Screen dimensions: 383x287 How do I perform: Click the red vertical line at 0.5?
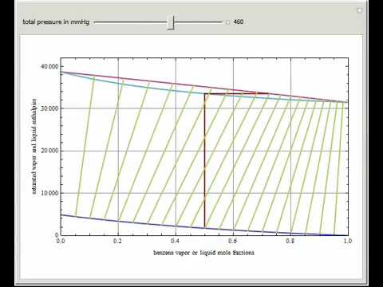pyautogui.click(x=204, y=160)
